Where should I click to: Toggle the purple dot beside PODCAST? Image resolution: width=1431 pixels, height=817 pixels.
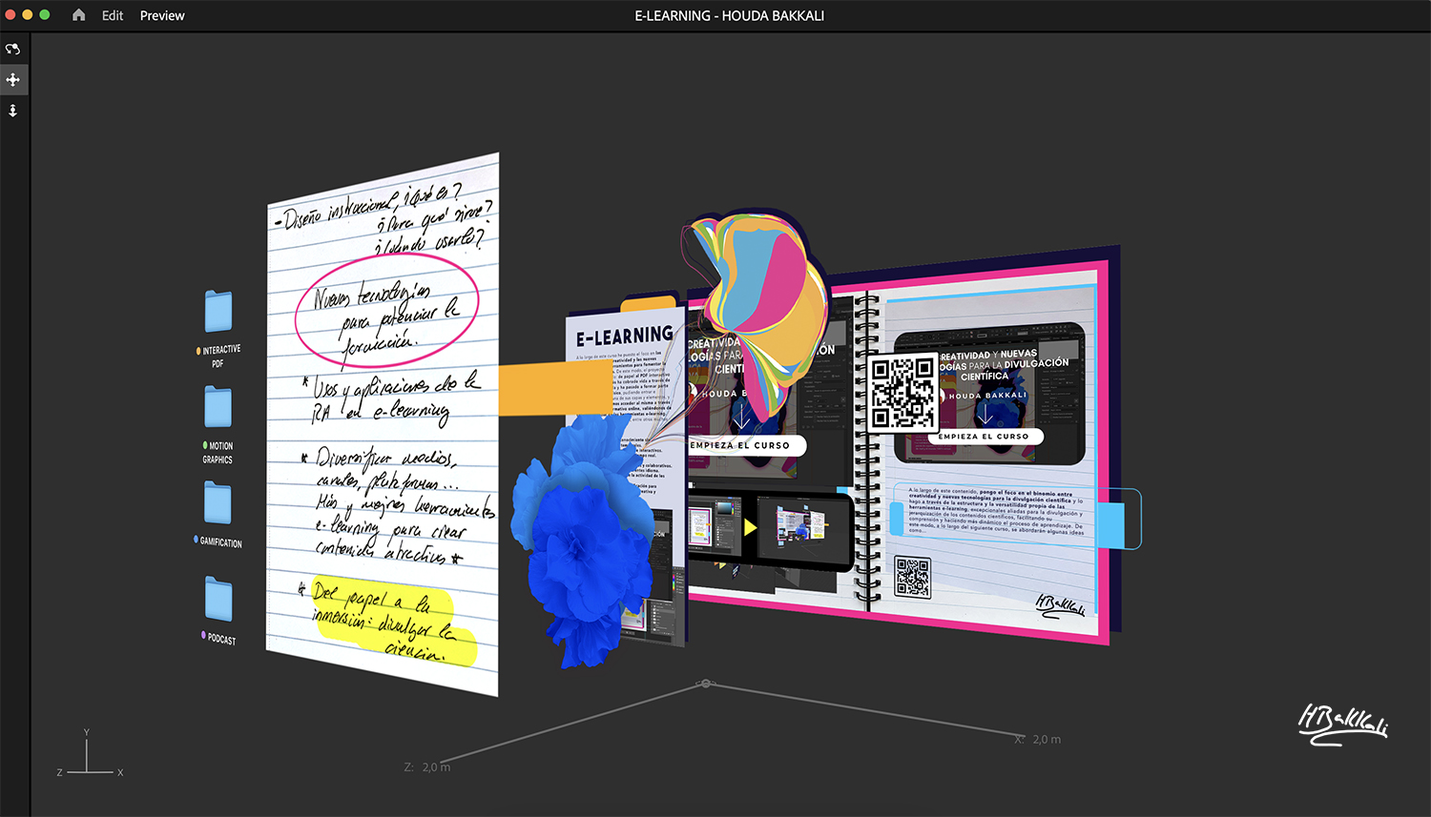tap(201, 632)
